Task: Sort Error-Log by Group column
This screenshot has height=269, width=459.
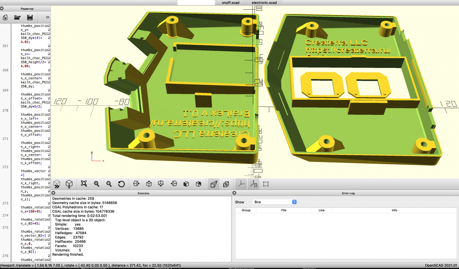Action: click(246, 210)
